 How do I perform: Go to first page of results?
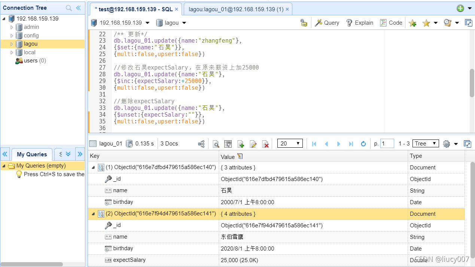pyautogui.click(x=314, y=144)
